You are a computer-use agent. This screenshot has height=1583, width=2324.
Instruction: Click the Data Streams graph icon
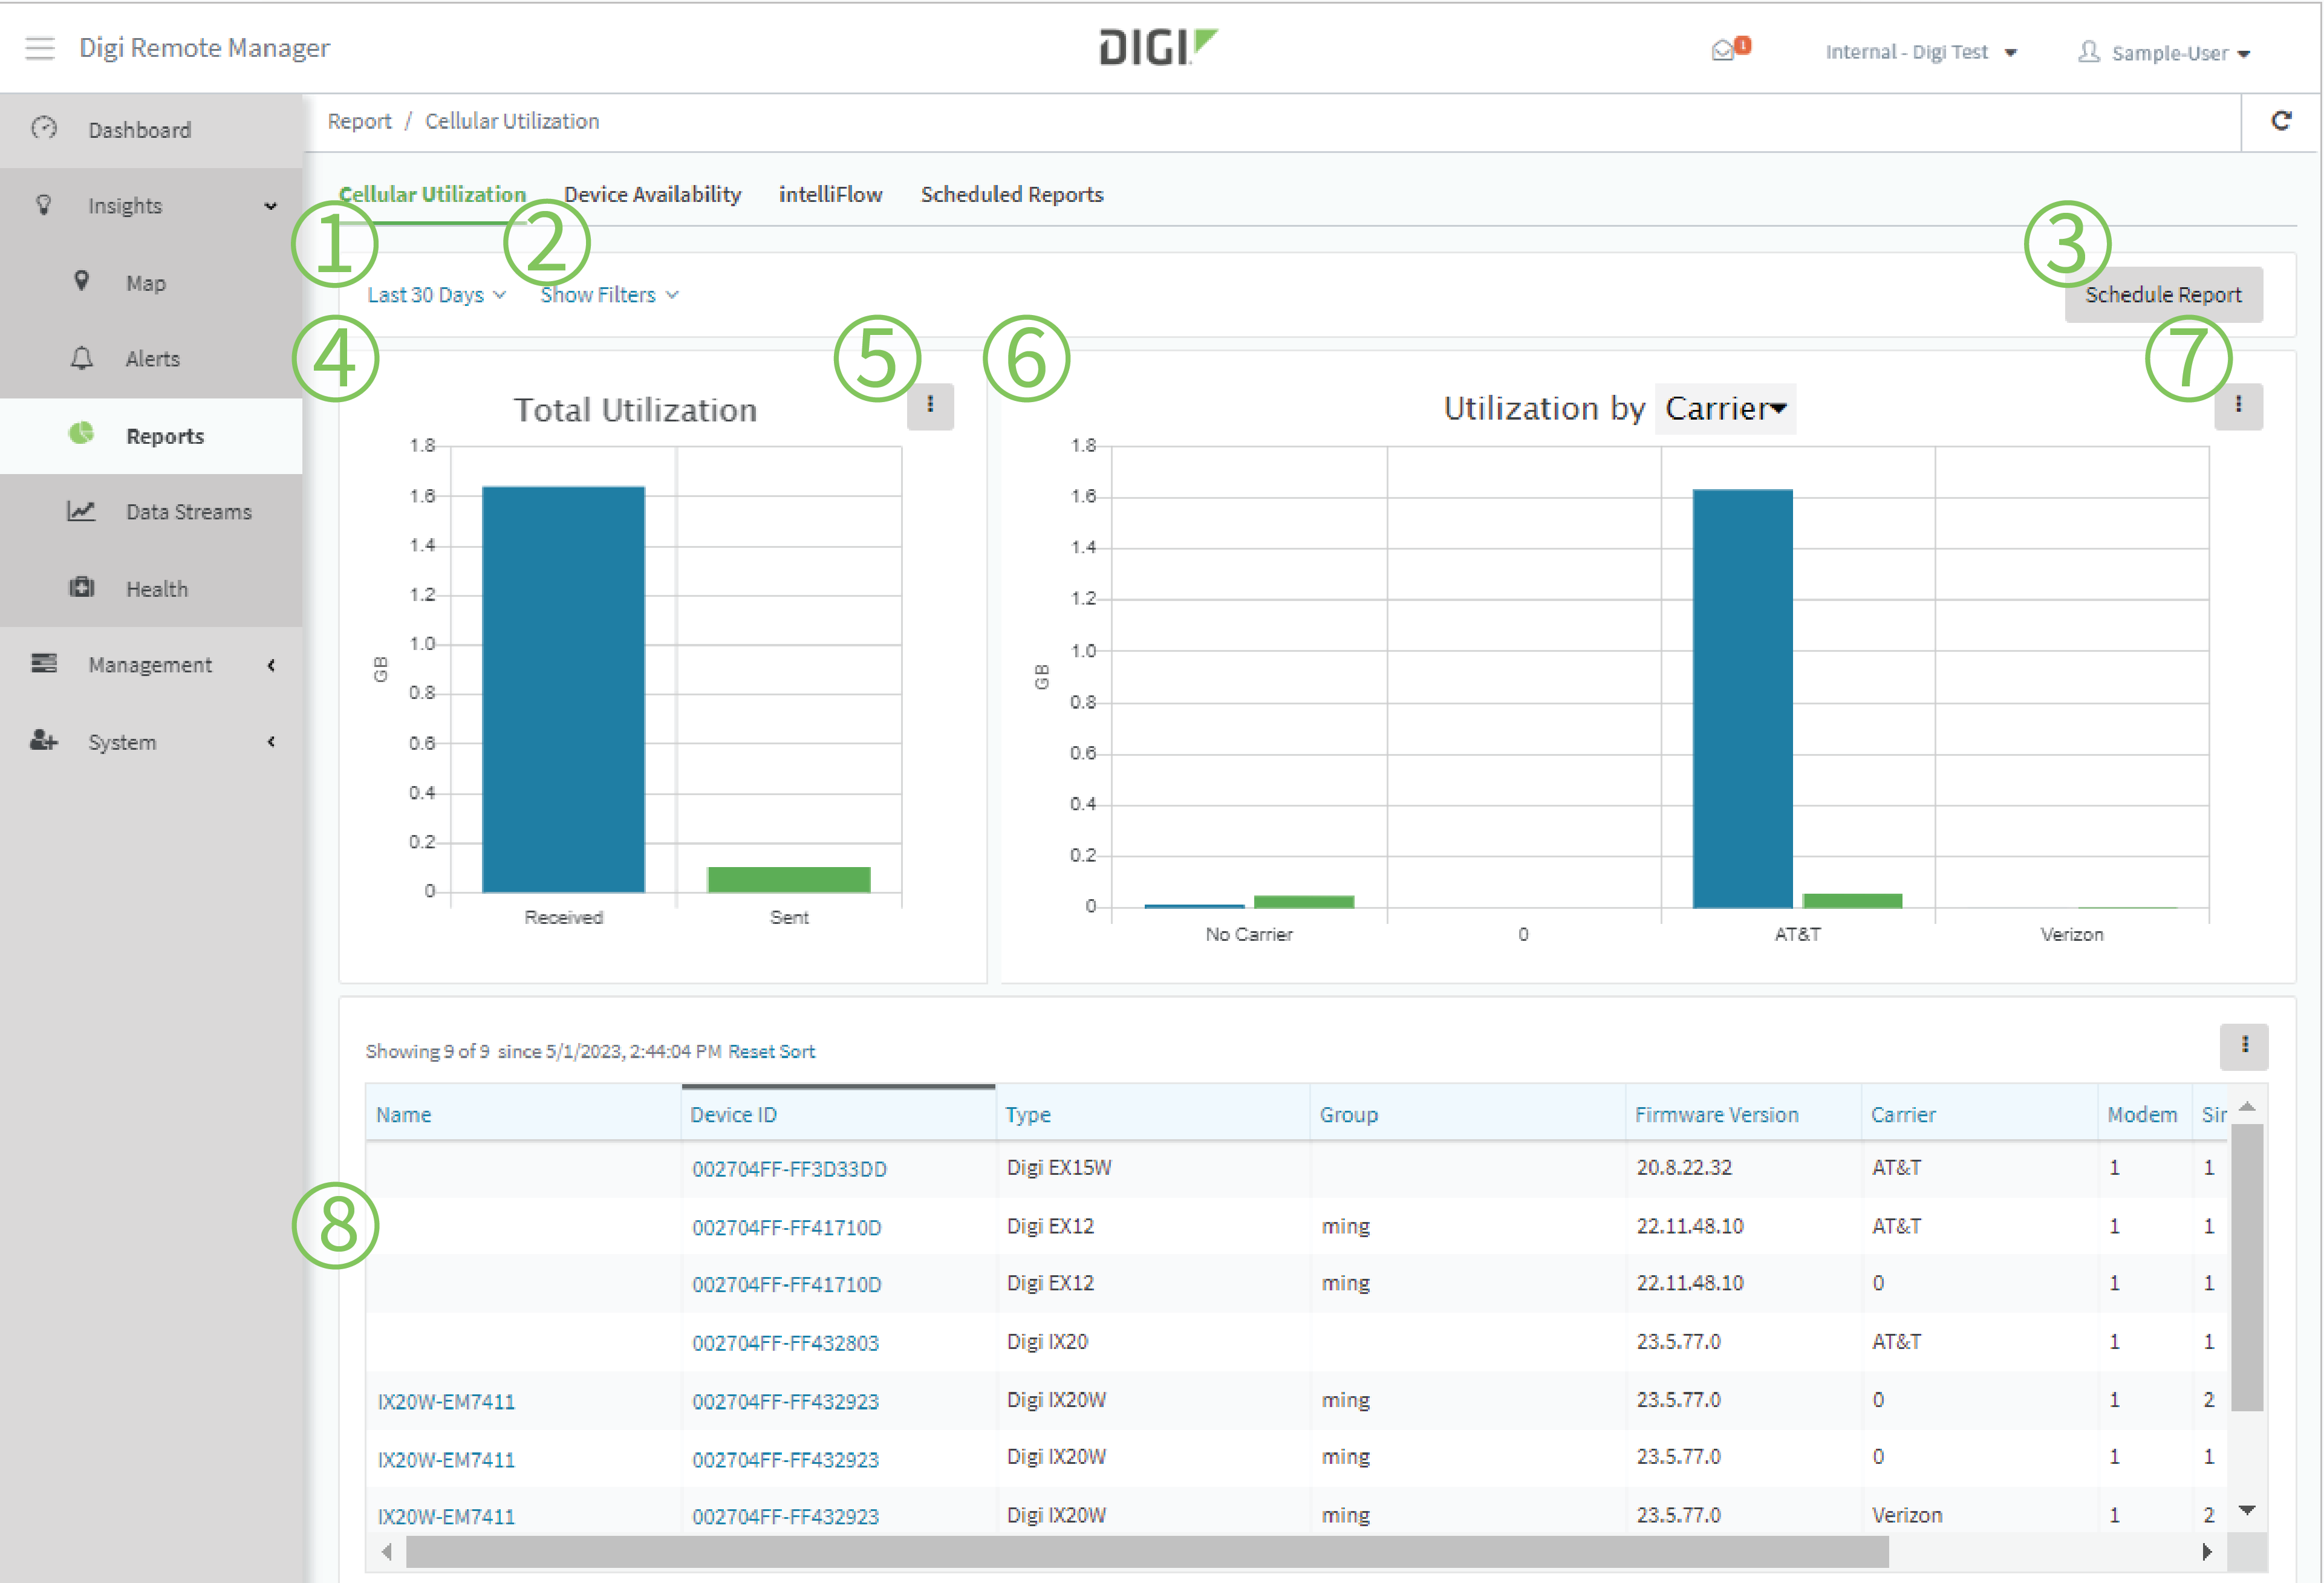(x=82, y=511)
